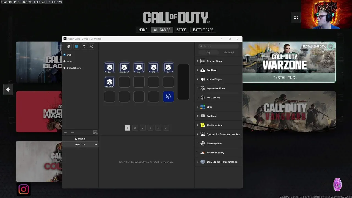Viewport: 352px width, 198px height.
Task: Go to key page 3
Action: (142, 128)
